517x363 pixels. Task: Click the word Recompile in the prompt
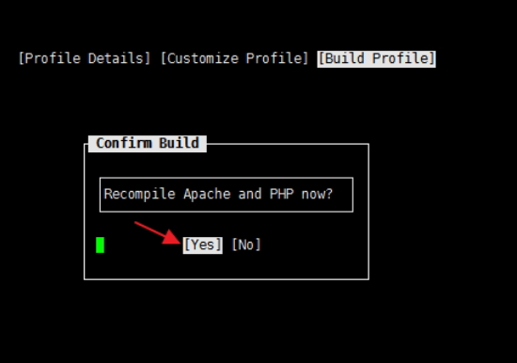tap(139, 194)
